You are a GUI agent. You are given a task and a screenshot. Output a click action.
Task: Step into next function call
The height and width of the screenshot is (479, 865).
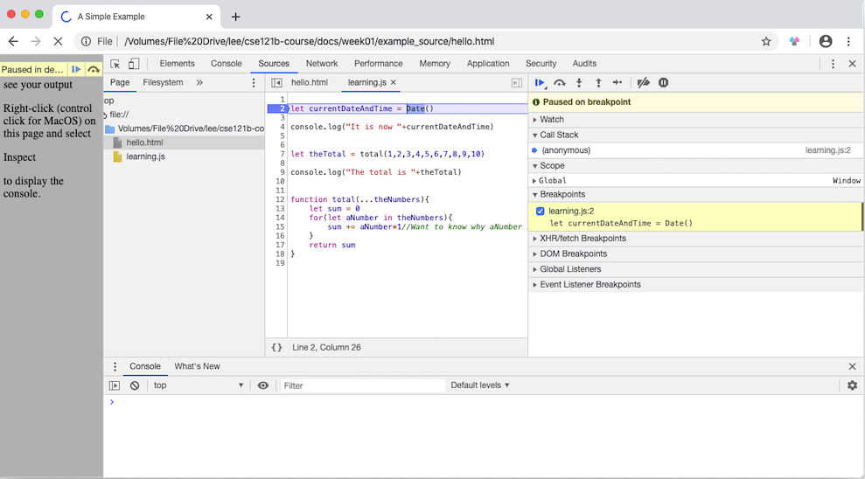pyautogui.click(x=579, y=83)
